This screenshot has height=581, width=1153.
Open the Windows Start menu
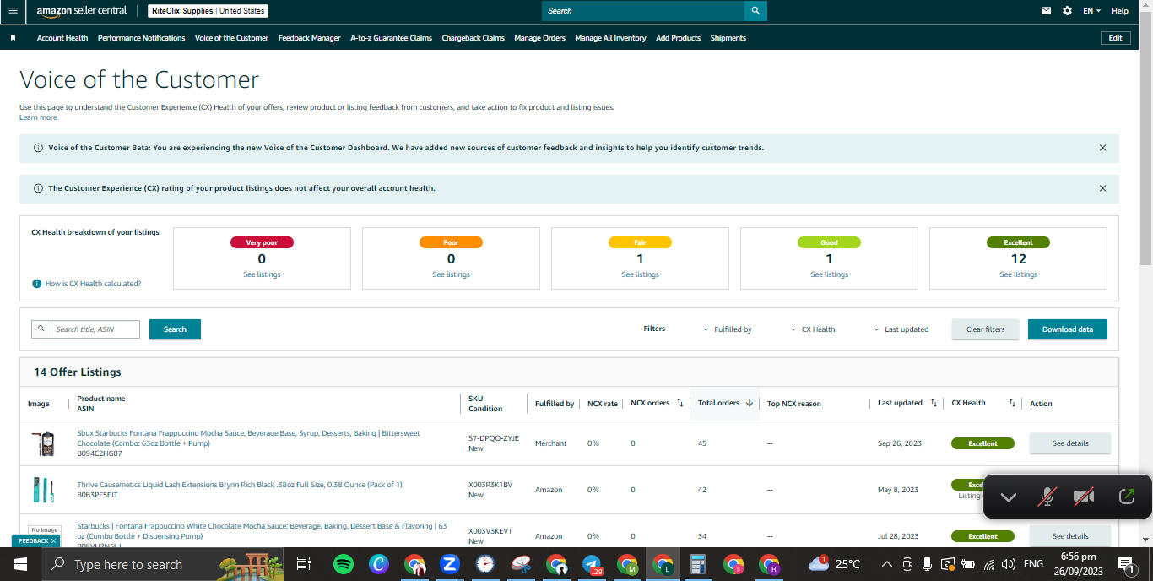[x=20, y=564]
